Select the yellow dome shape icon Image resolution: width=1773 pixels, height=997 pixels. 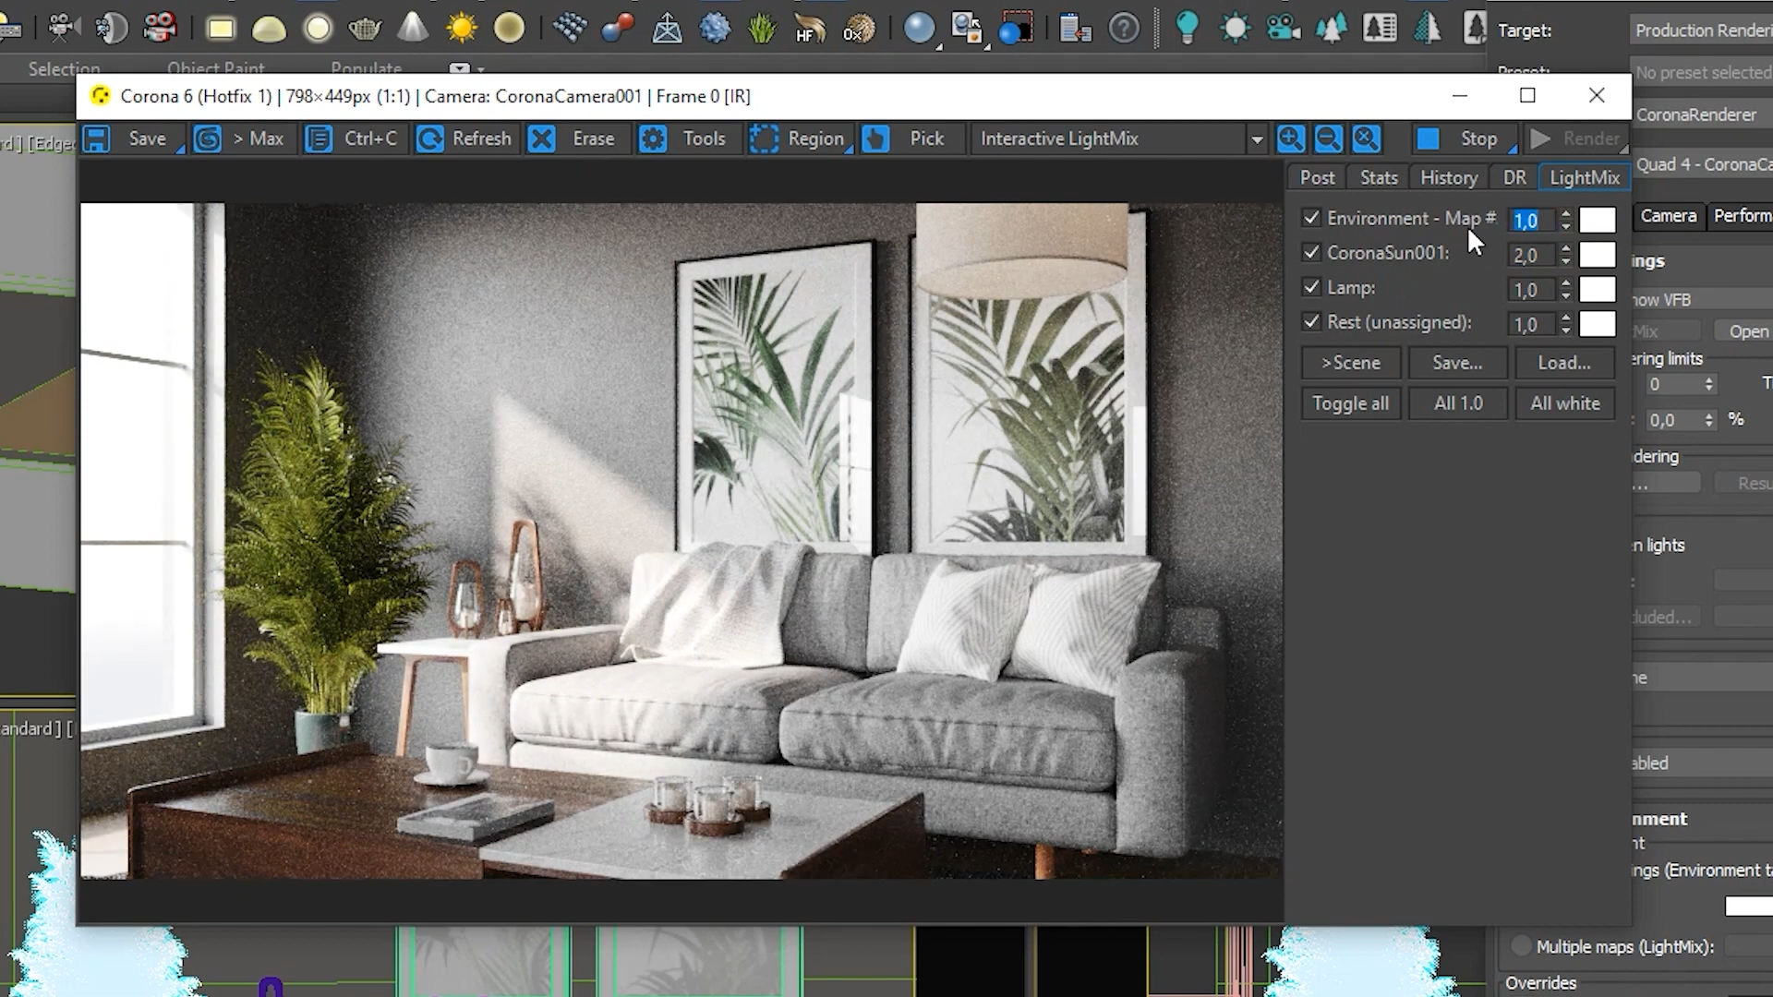coord(269,30)
